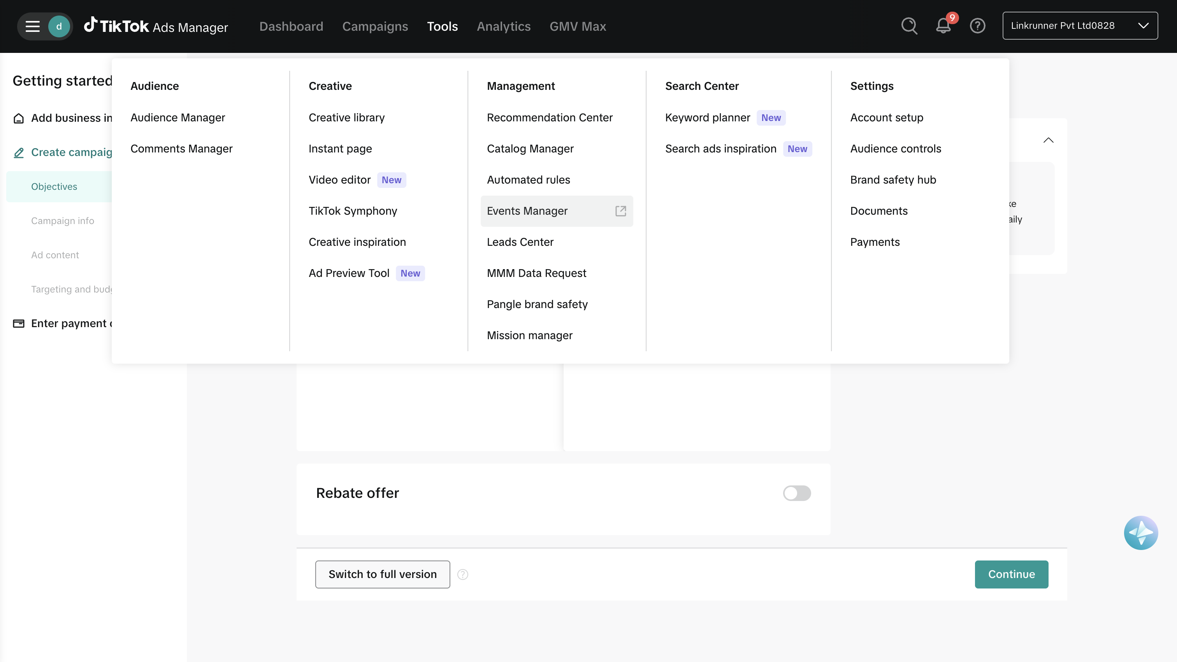Open Pangle brand safety
The height and width of the screenshot is (662, 1177).
(537, 304)
